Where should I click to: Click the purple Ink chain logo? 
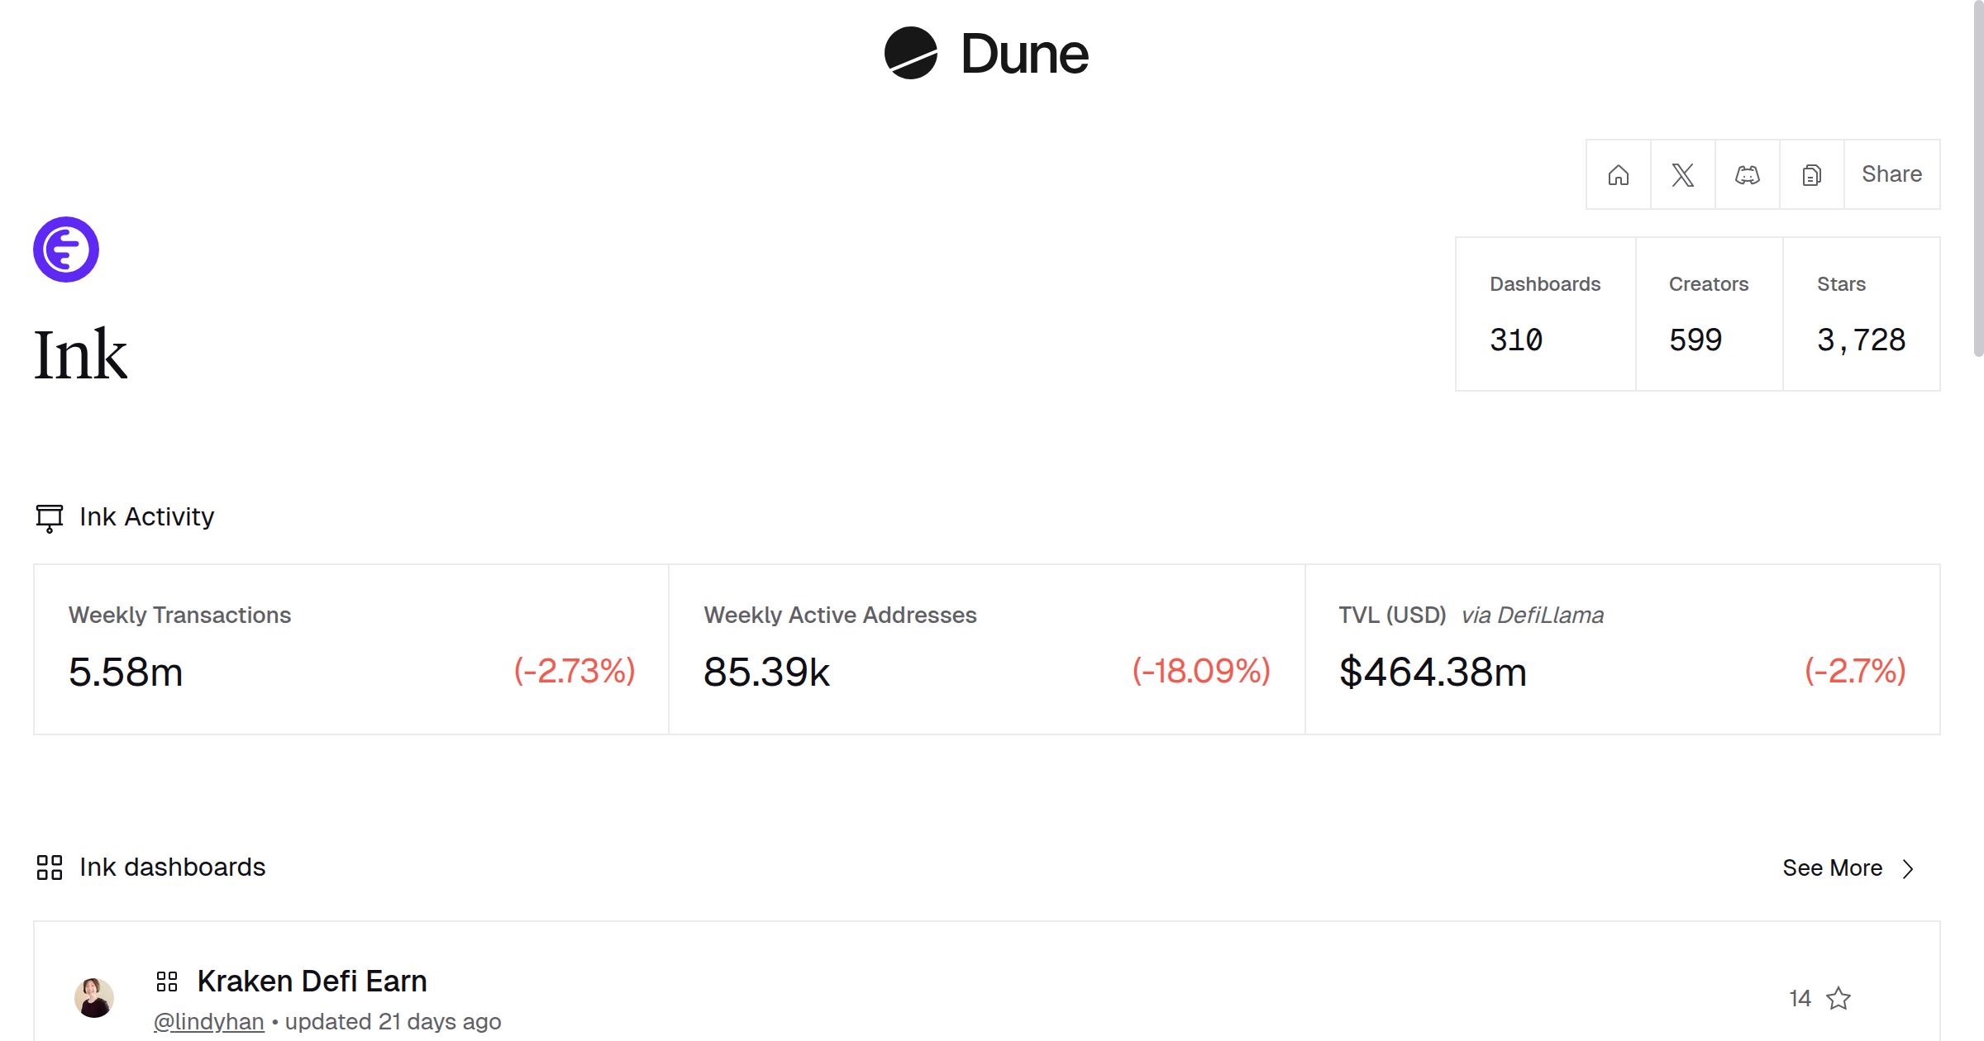click(x=66, y=250)
